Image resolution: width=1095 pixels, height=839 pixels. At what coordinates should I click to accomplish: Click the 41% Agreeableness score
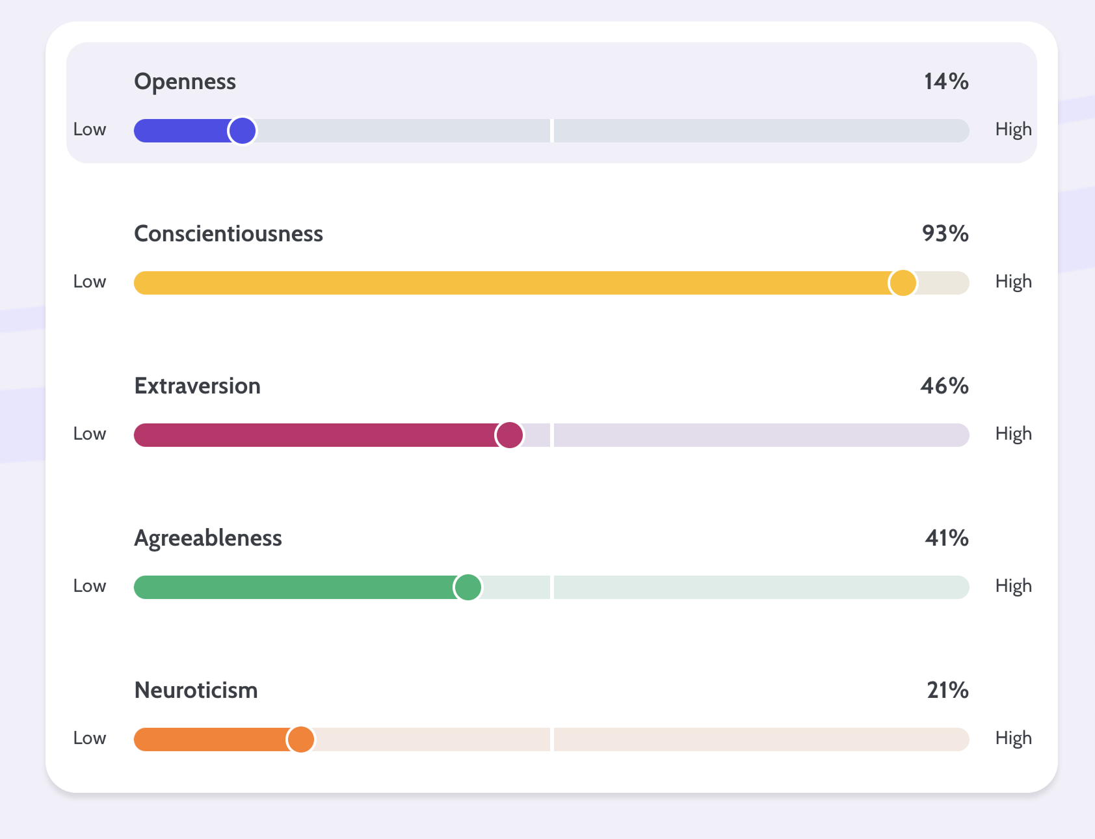[x=947, y=539]
